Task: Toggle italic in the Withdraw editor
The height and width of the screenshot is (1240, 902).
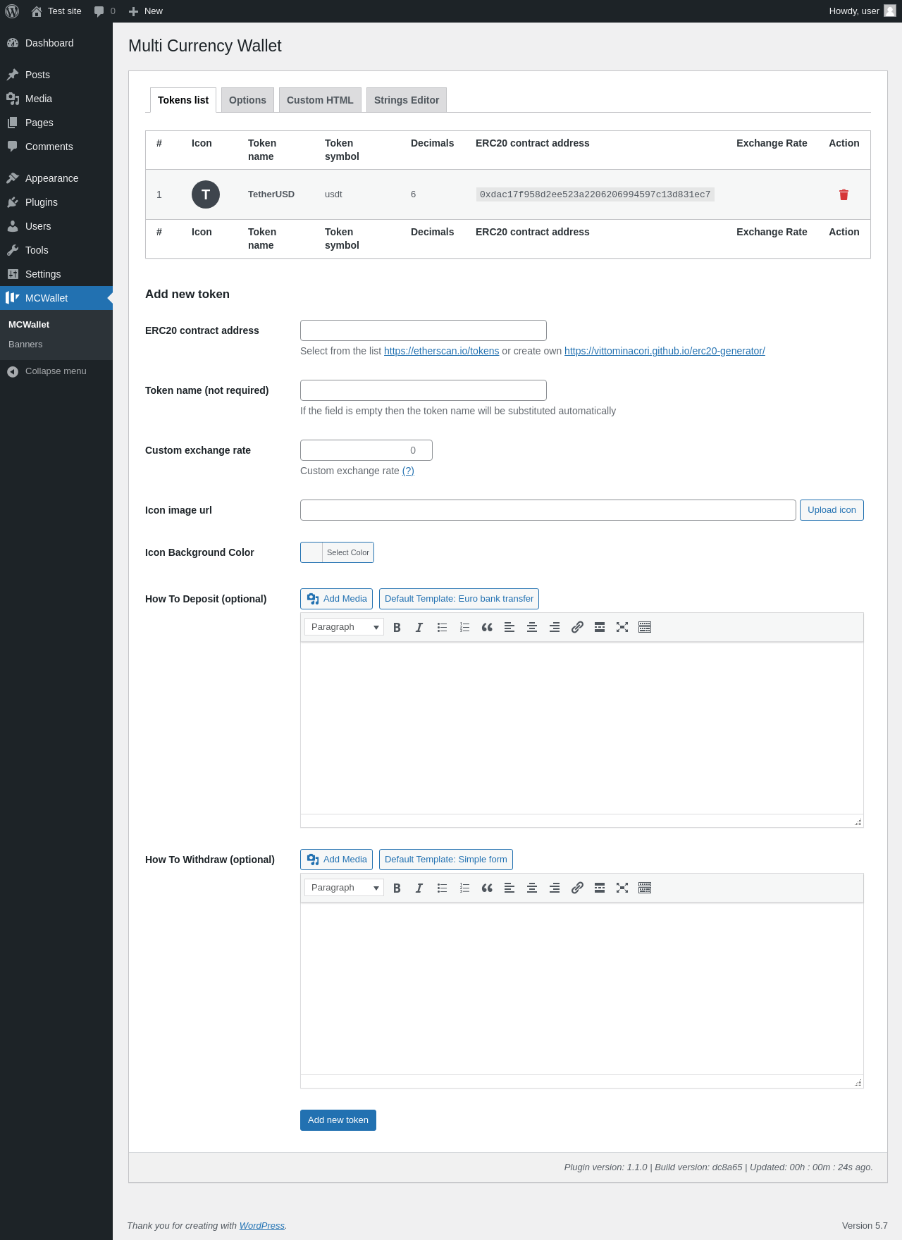Action: (419, 888)
